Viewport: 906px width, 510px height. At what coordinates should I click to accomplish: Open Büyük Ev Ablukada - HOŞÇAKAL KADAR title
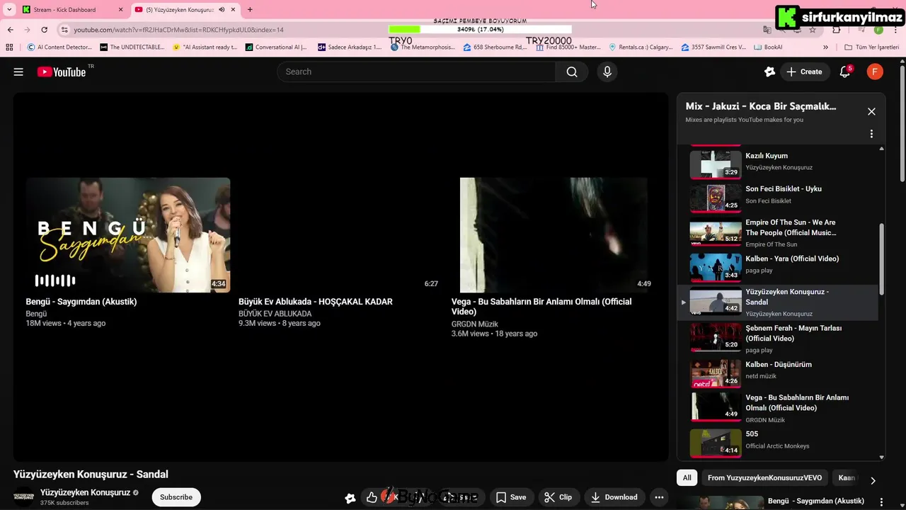[x=316, y=302]
